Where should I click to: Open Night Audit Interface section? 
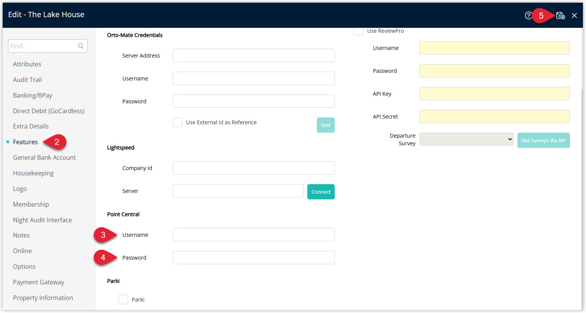[42, 220]
